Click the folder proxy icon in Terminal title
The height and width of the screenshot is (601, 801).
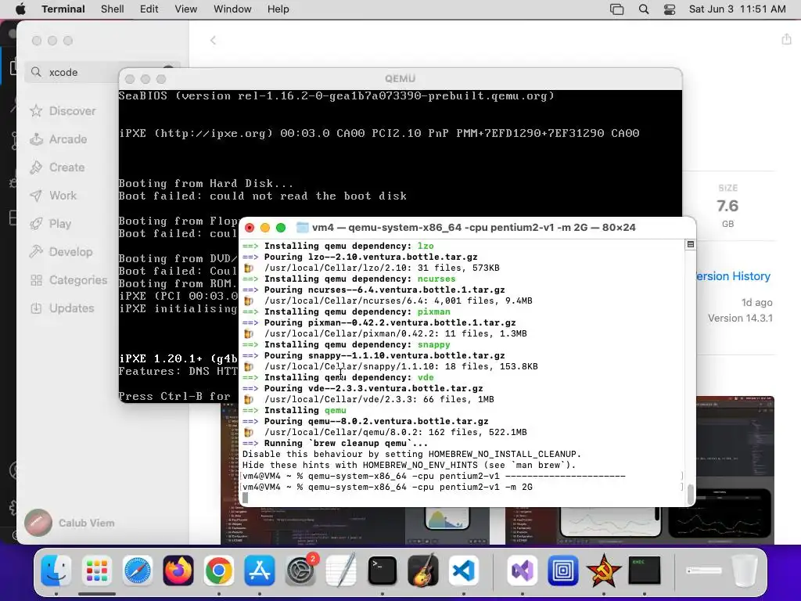tap(303, 228)
